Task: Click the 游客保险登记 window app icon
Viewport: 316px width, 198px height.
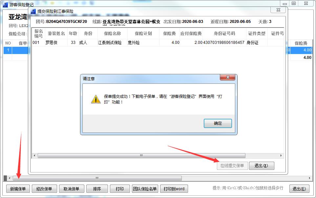Action: tap(5, 5)
